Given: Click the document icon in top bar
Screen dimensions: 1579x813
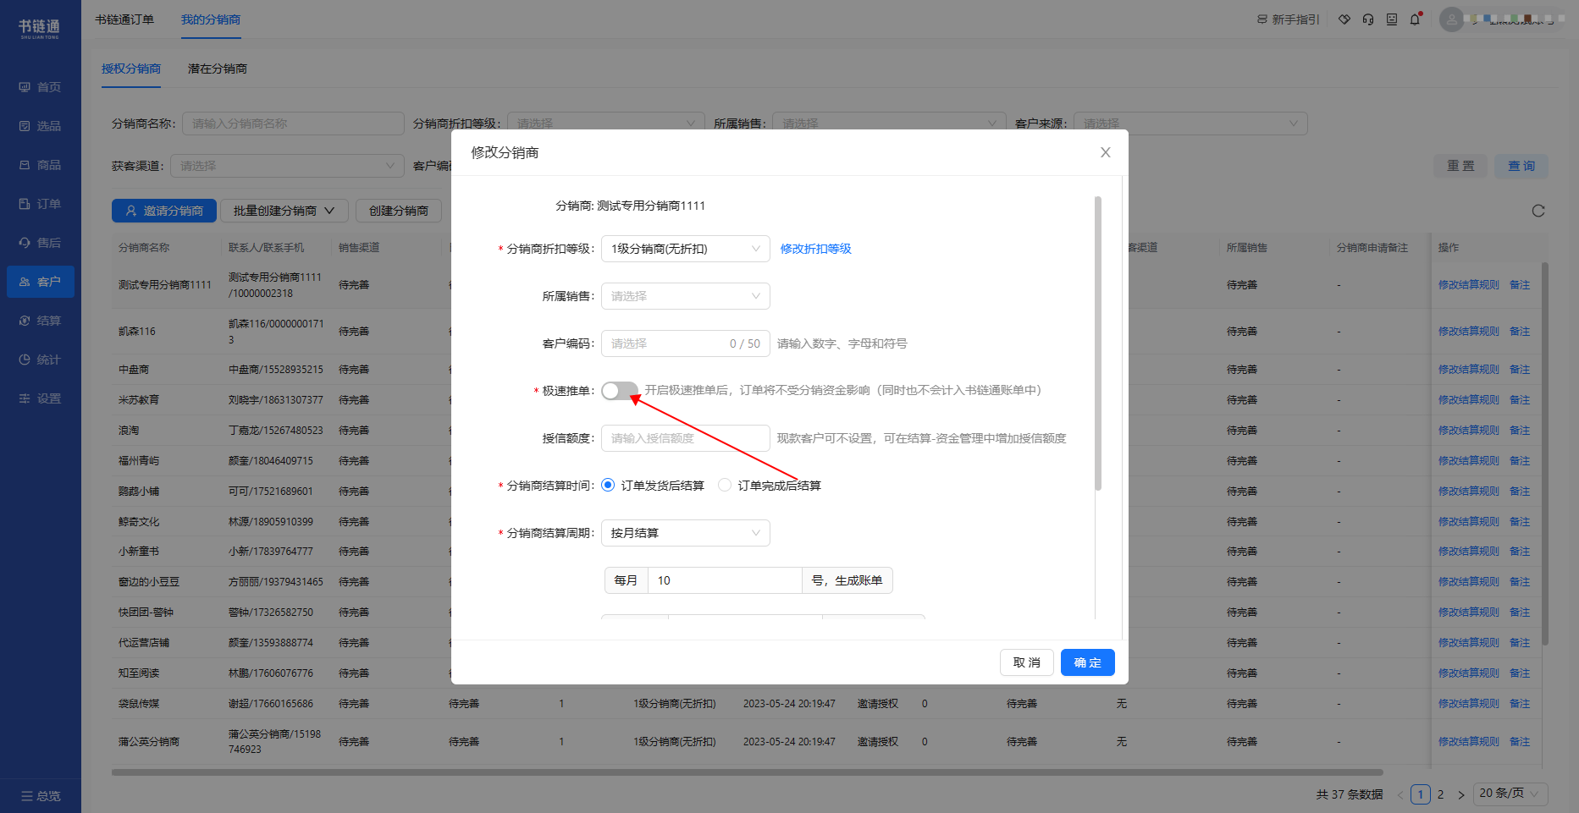Looking at the screenshot, I should click(x=1392, y=19).
